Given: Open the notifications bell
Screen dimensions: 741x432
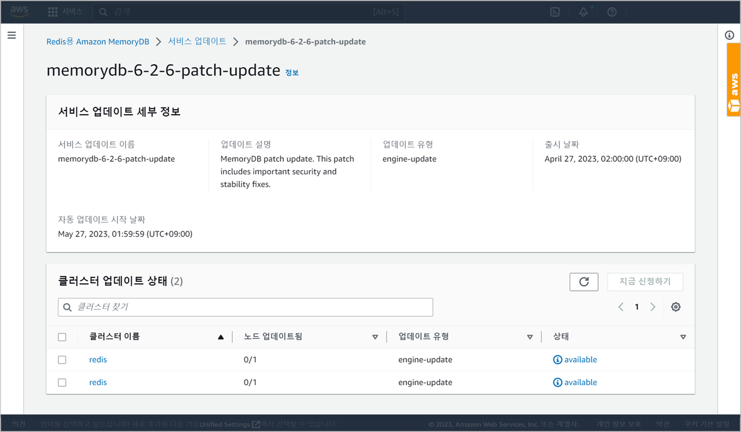Looking at the screenshot, I should (x=584, y=12).
